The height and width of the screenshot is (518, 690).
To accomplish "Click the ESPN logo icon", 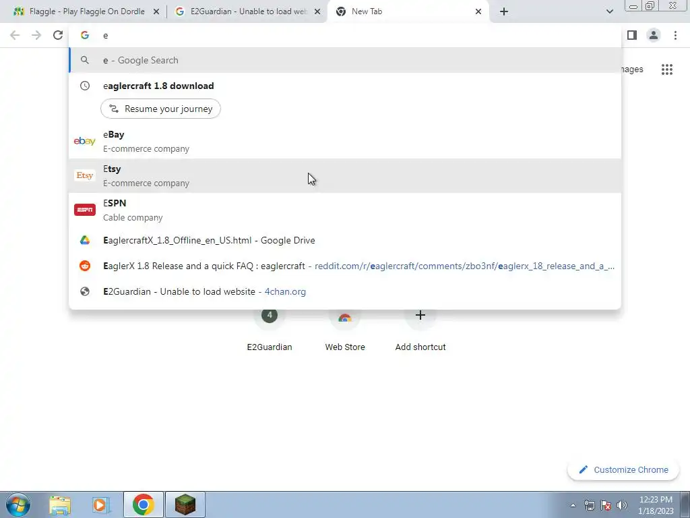I will (84, 210).
